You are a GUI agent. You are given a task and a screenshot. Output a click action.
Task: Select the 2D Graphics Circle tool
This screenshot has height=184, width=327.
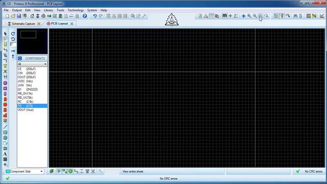(5, 137)
